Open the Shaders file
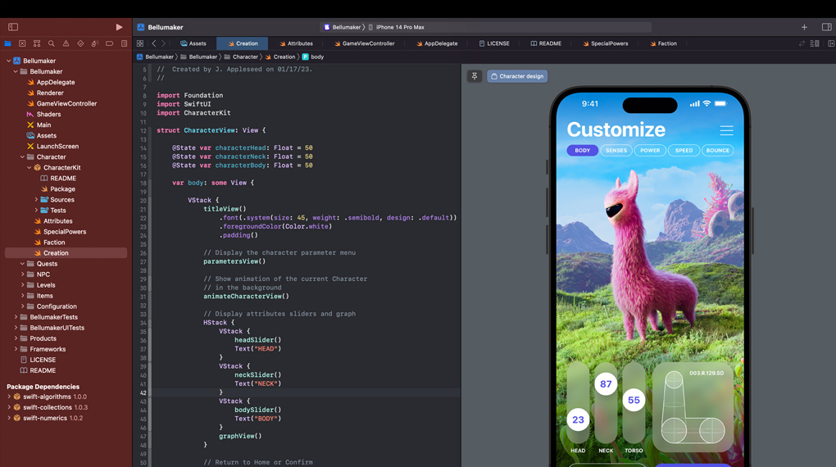Screen dimensions: 836x467 coord(43,114)
